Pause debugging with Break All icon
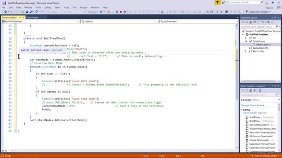Image resolution: width=282 pixels, height=158 pixels. 116,12
